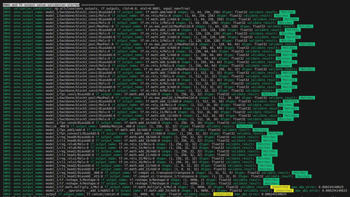
Task: Click Matches badge on block4_pool/MaxPool:0 row
Action: [307, 98]
